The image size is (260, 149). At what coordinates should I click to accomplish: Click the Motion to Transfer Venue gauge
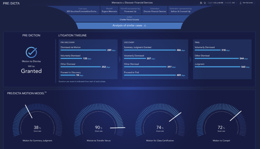[x=99, y=123]
